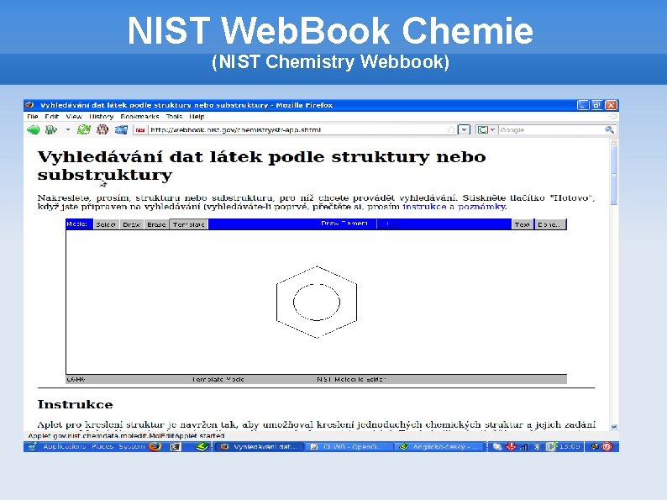Viewport: 667px width, 500px height.
Task: Open the address bar history dropdown
Action: (x=464, y=129)
